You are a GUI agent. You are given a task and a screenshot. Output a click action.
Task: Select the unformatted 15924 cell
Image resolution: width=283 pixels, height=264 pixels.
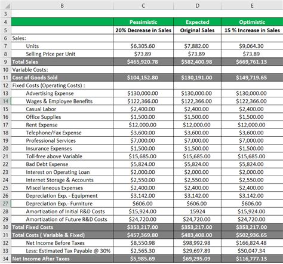(197, 211)
